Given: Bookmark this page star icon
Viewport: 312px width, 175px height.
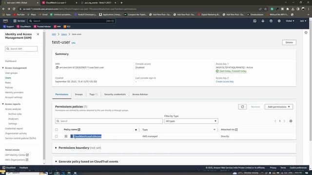Looking at the screenshot, I should [x=265, y=9].
